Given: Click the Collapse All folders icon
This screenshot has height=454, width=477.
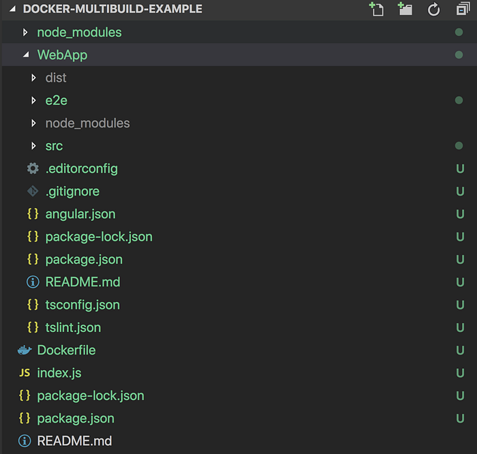Looking at the screenshot, I should pos(463,9).
